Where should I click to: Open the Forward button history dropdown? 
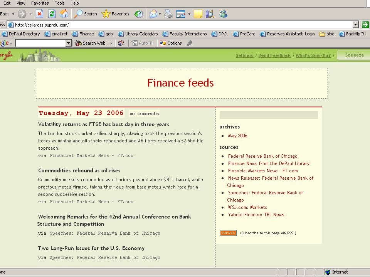click(x=31, y=14)
